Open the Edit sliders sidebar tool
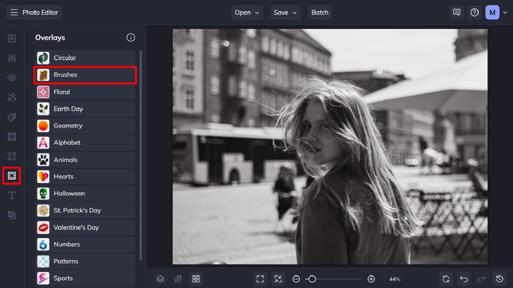 coord(12,58)
